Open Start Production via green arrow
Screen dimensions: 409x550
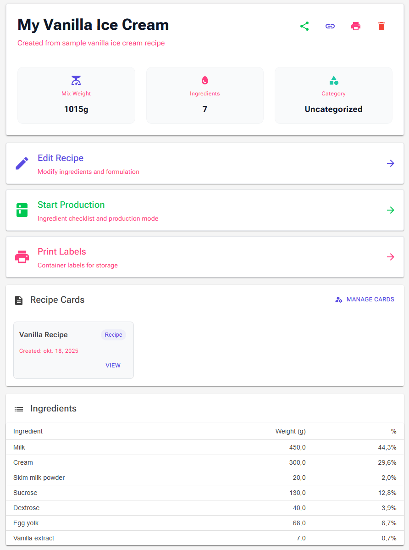tap(390, 210)
